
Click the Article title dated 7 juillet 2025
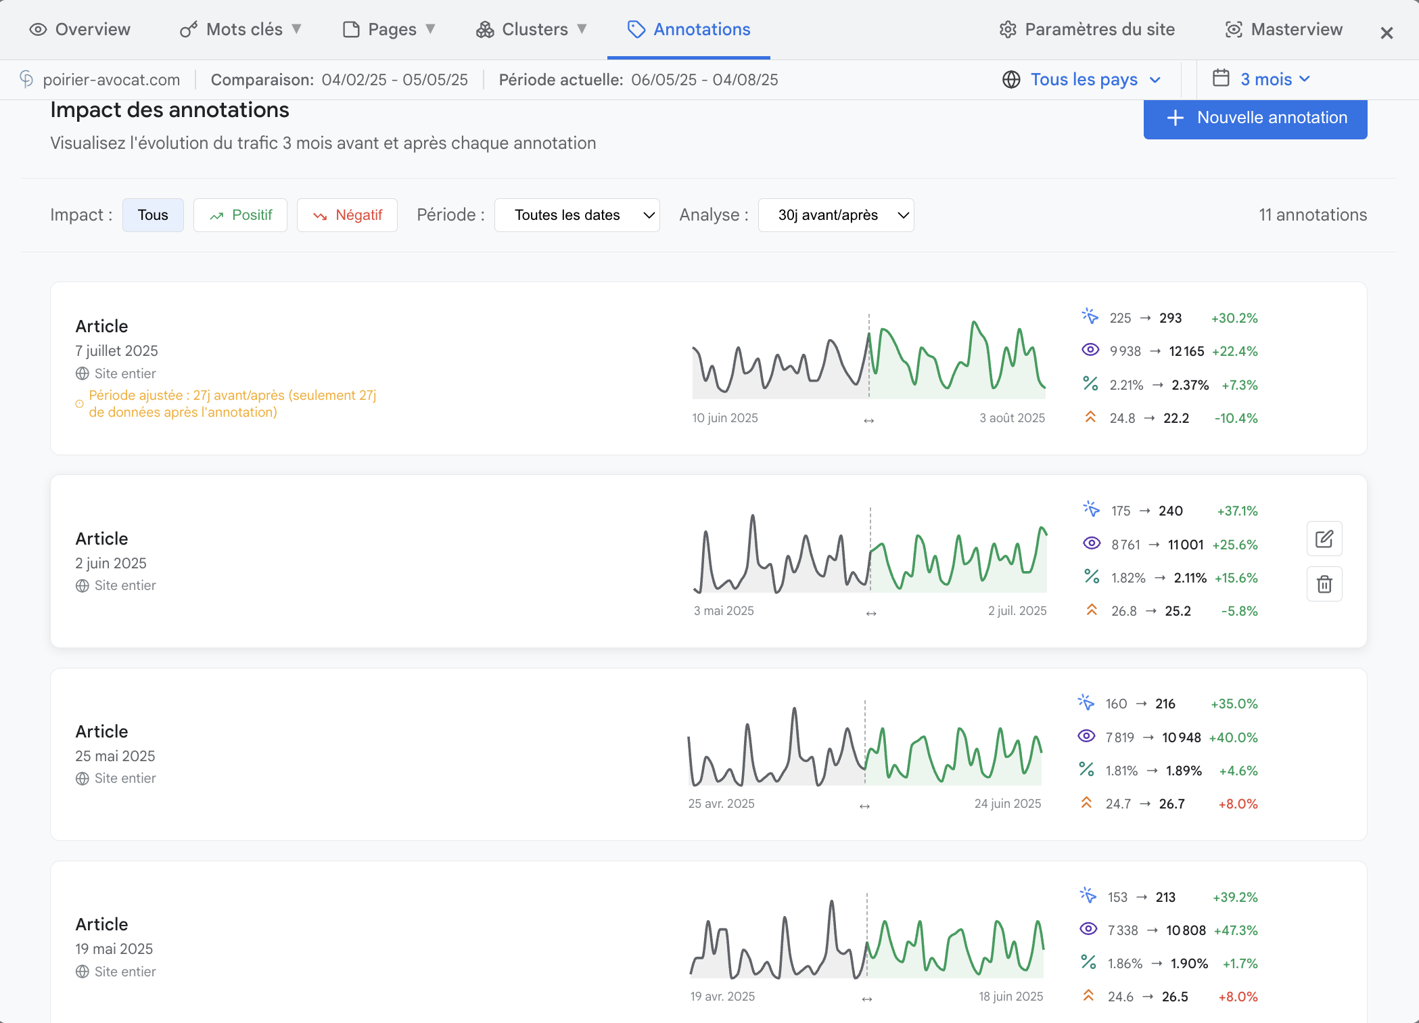click(101, 326)
